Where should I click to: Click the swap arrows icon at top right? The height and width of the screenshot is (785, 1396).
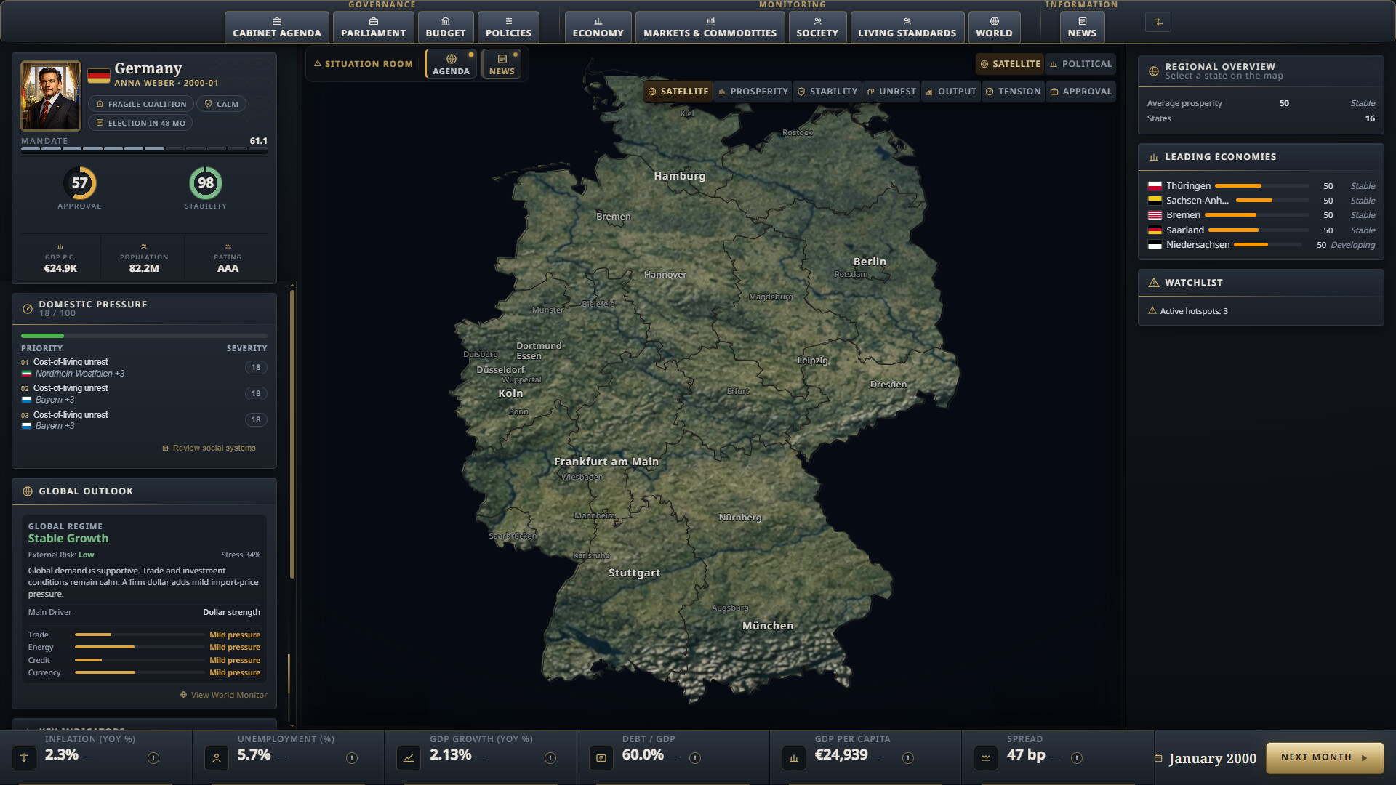click(x=1158, y=22)
